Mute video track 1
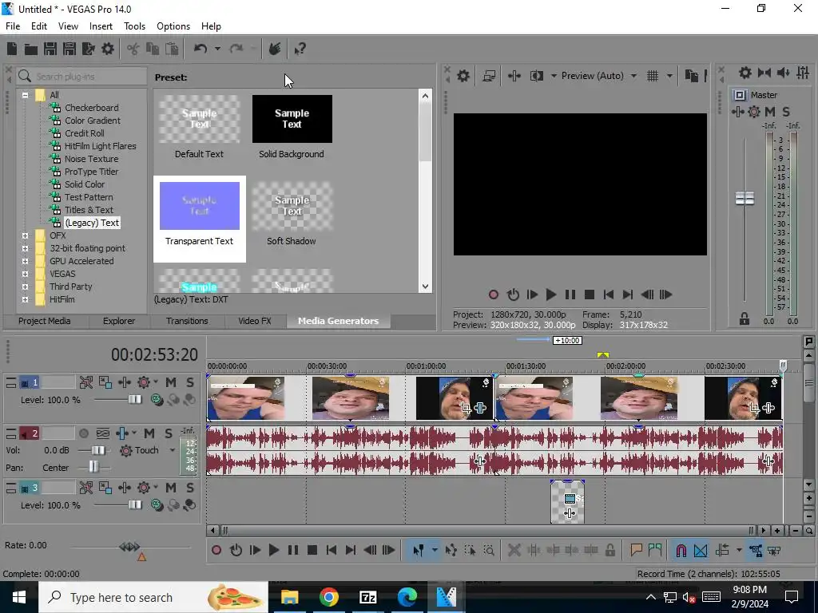 171,382
